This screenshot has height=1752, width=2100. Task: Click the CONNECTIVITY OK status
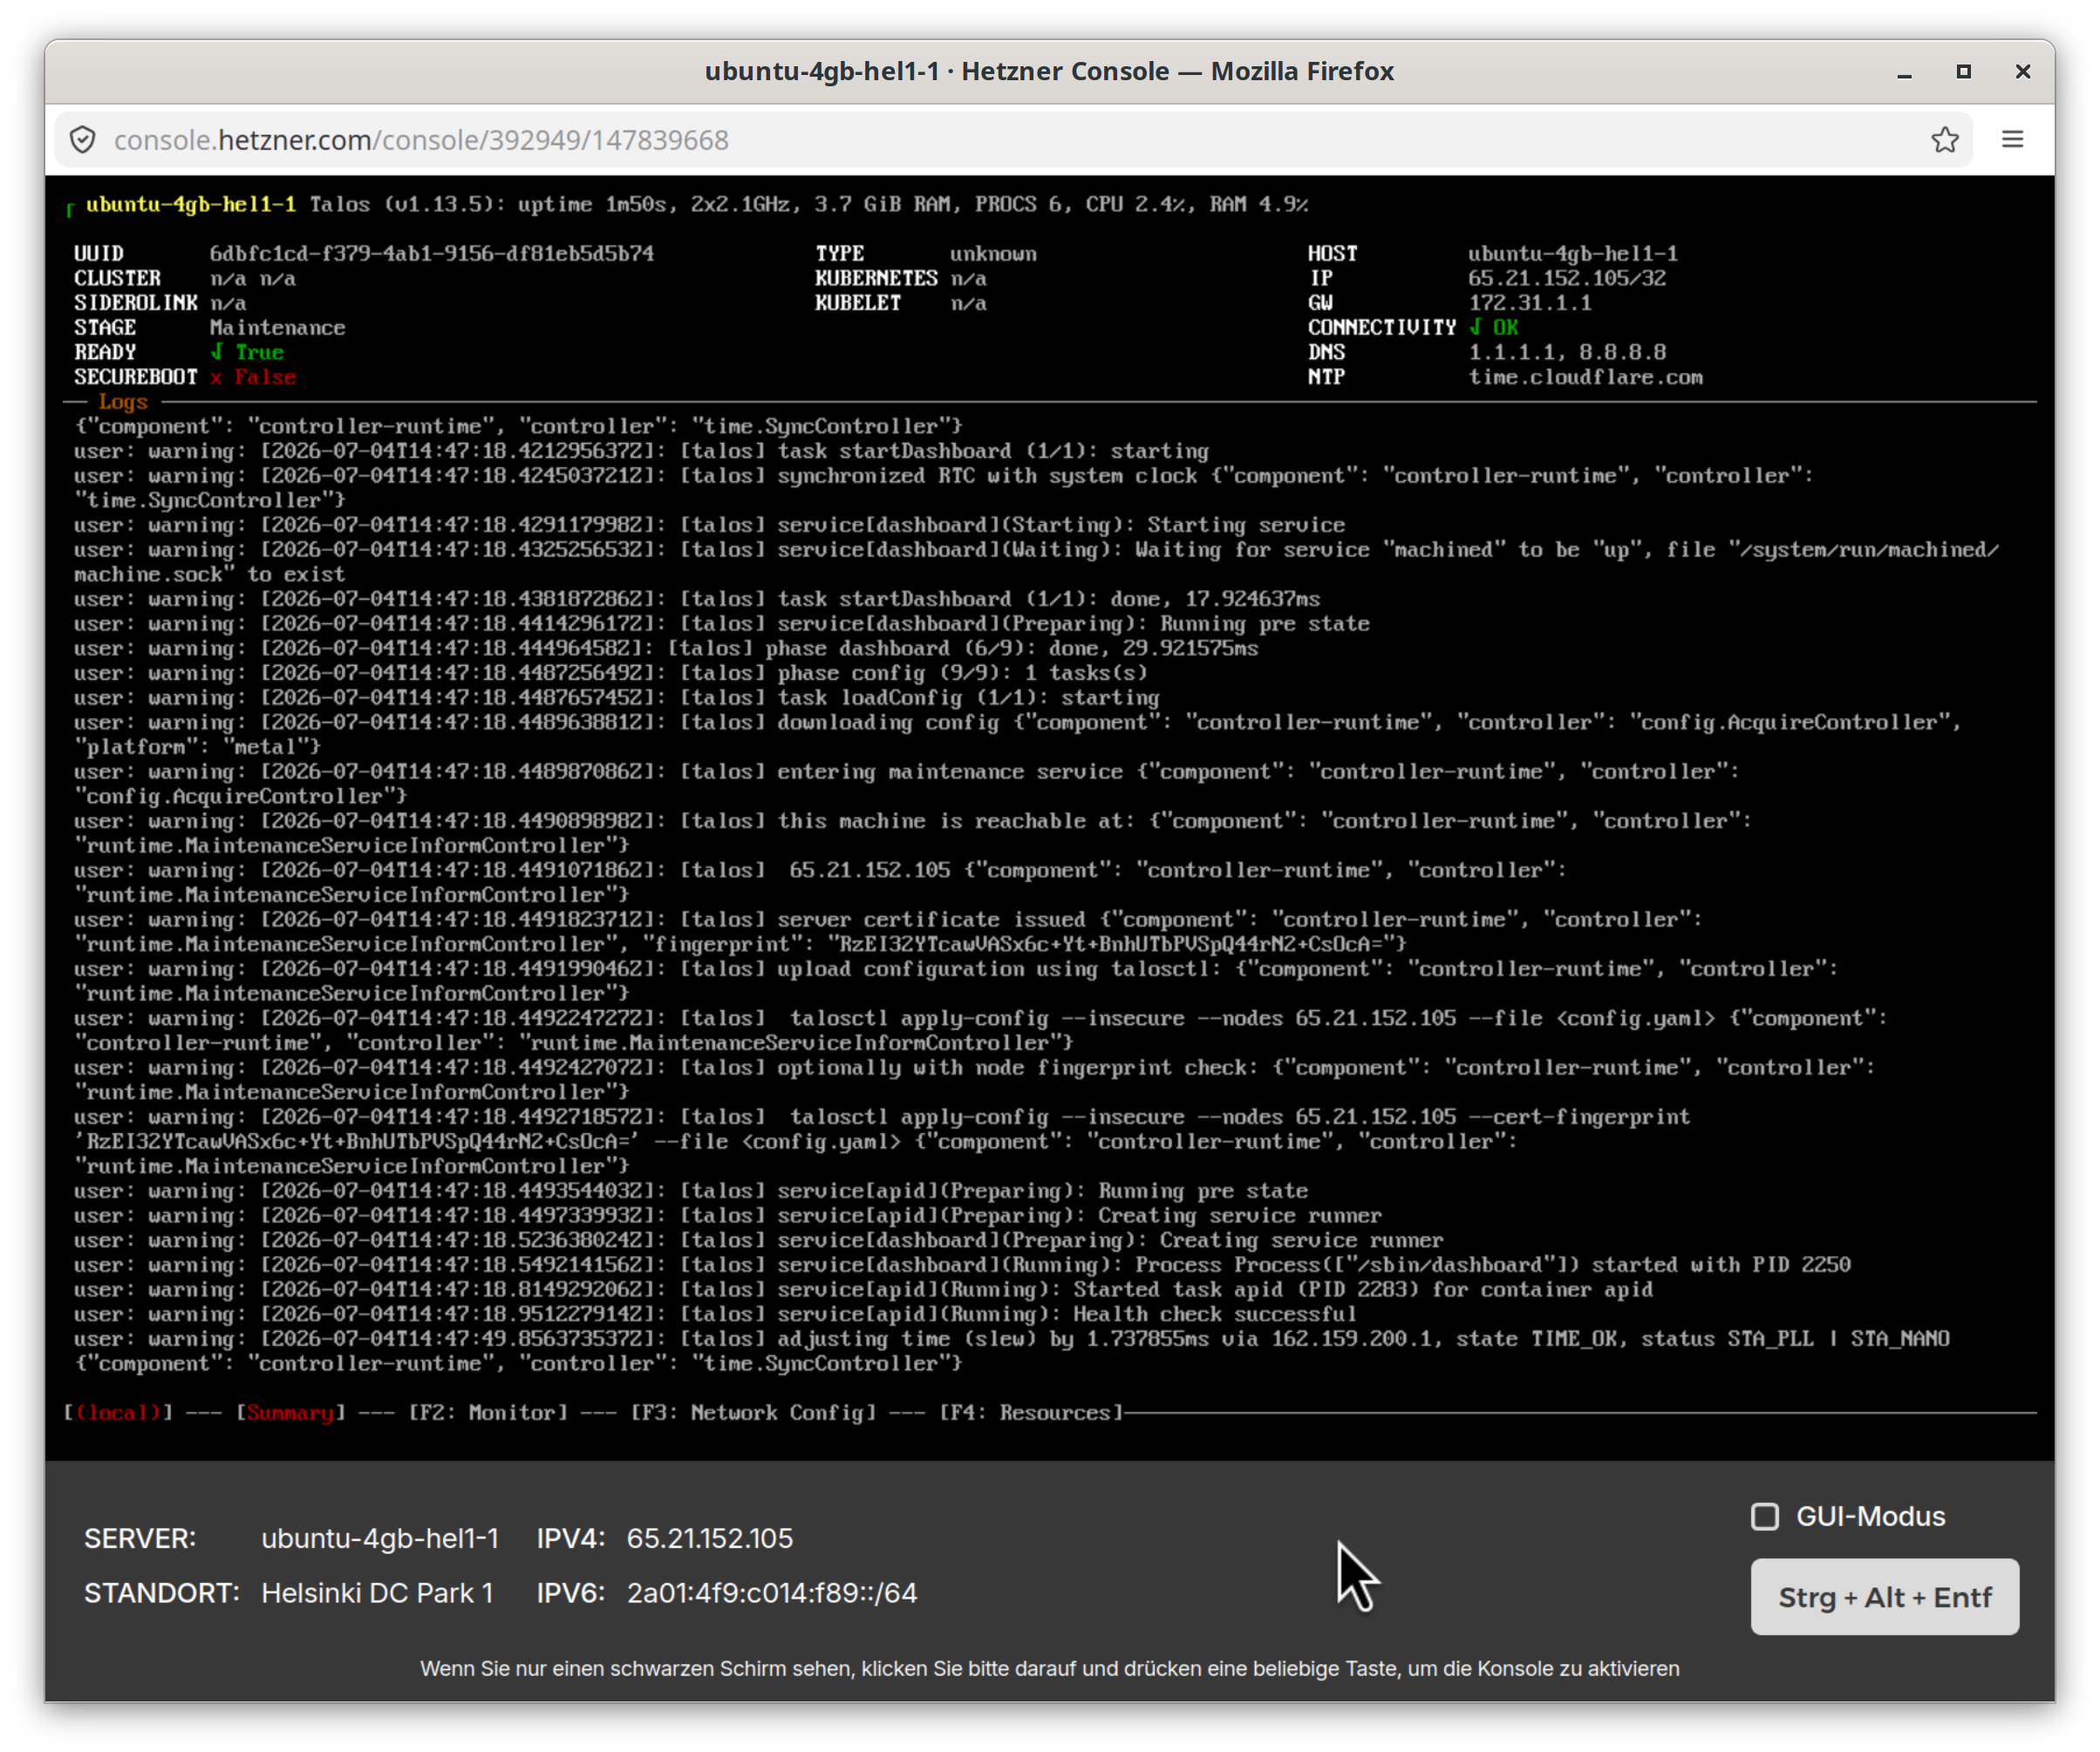coord(1494,328)
